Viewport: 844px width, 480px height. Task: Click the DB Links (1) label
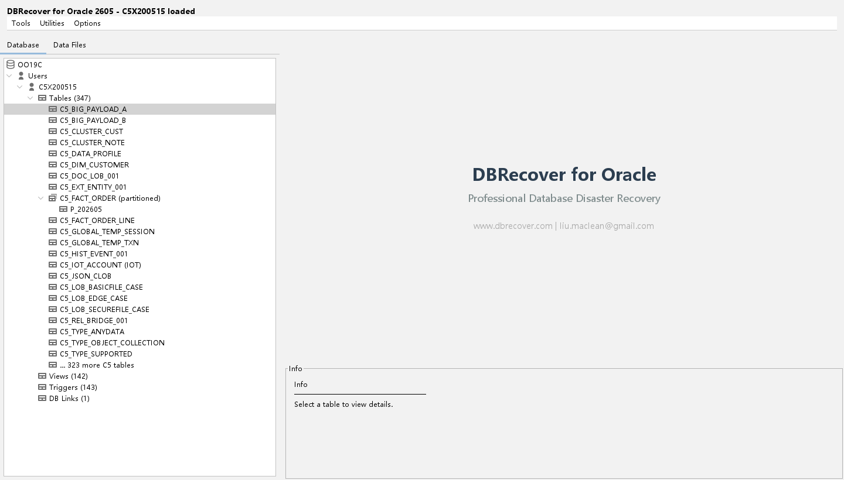pyautogui.click(x=69, y=399)
